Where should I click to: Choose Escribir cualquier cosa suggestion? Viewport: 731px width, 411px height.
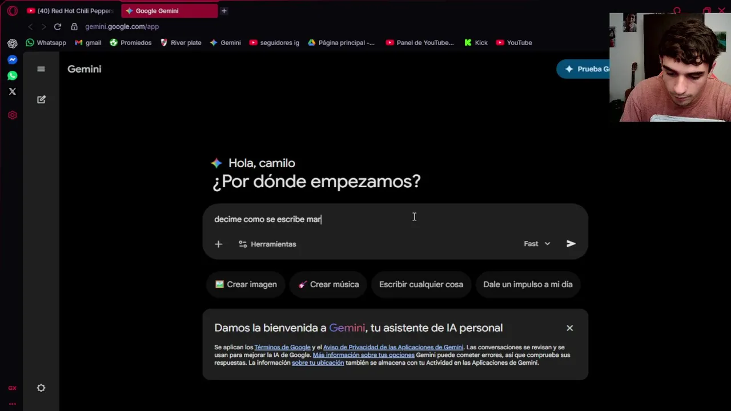pos(421,284)
